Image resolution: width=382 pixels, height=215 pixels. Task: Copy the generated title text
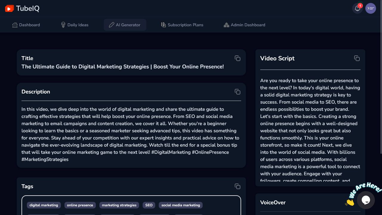pyautogui.click(x=238, y=58)
